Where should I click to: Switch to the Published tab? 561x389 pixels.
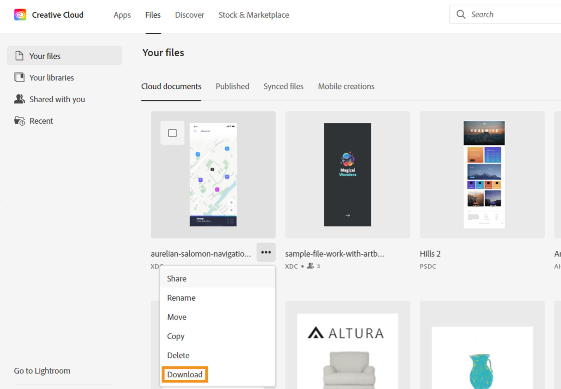click(x=232, y=86)
